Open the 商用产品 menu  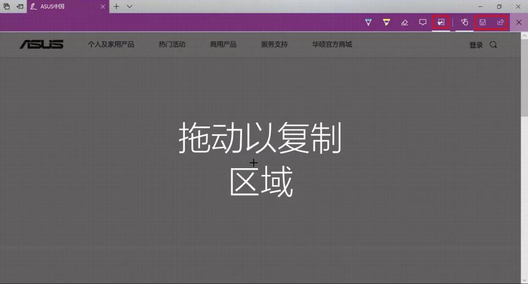tap(223, 44)
